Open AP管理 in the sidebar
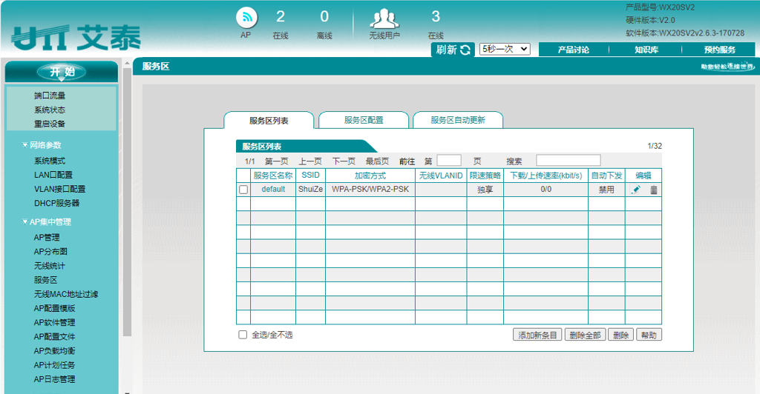Viewport: 760px width, 394px height. [x=46, y=238]
